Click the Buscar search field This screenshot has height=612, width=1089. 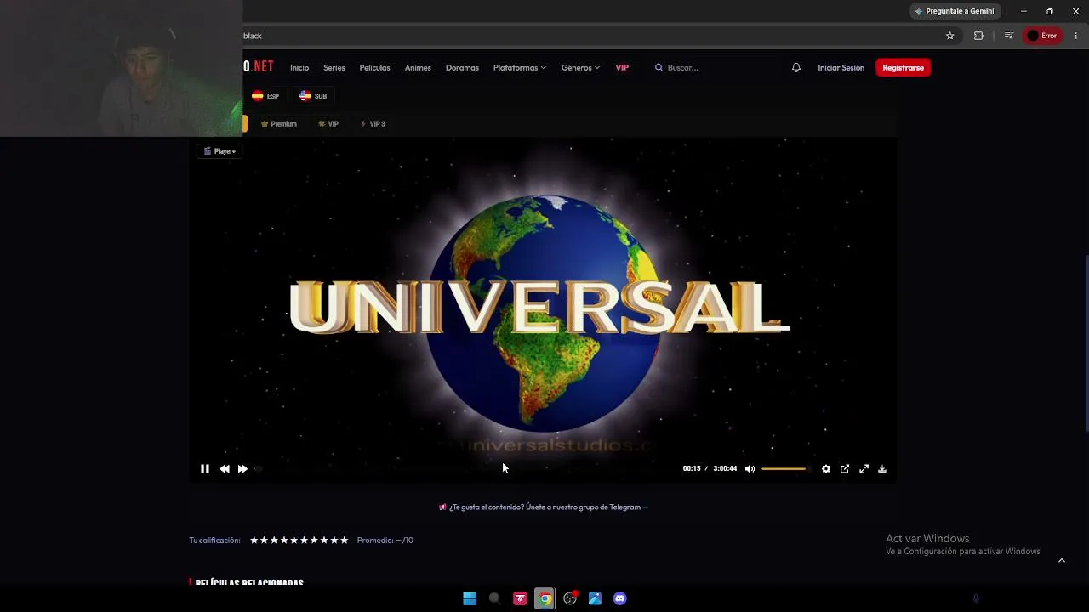(715, 68)
